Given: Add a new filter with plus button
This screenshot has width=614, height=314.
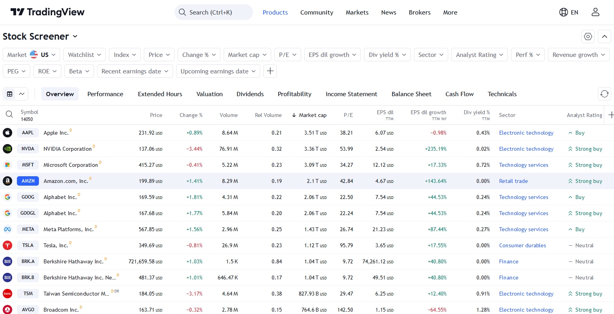Looking at the screenshot, I should [270, 71].
